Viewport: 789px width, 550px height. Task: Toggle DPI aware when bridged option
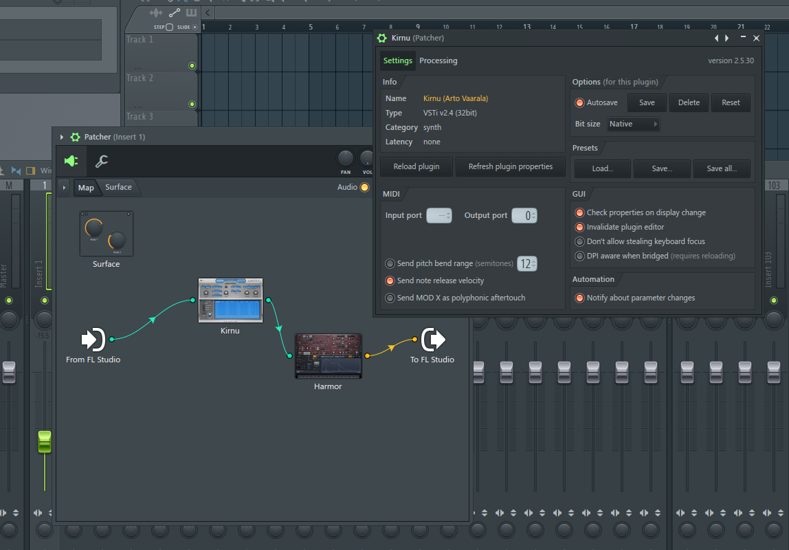pos(579,256)
